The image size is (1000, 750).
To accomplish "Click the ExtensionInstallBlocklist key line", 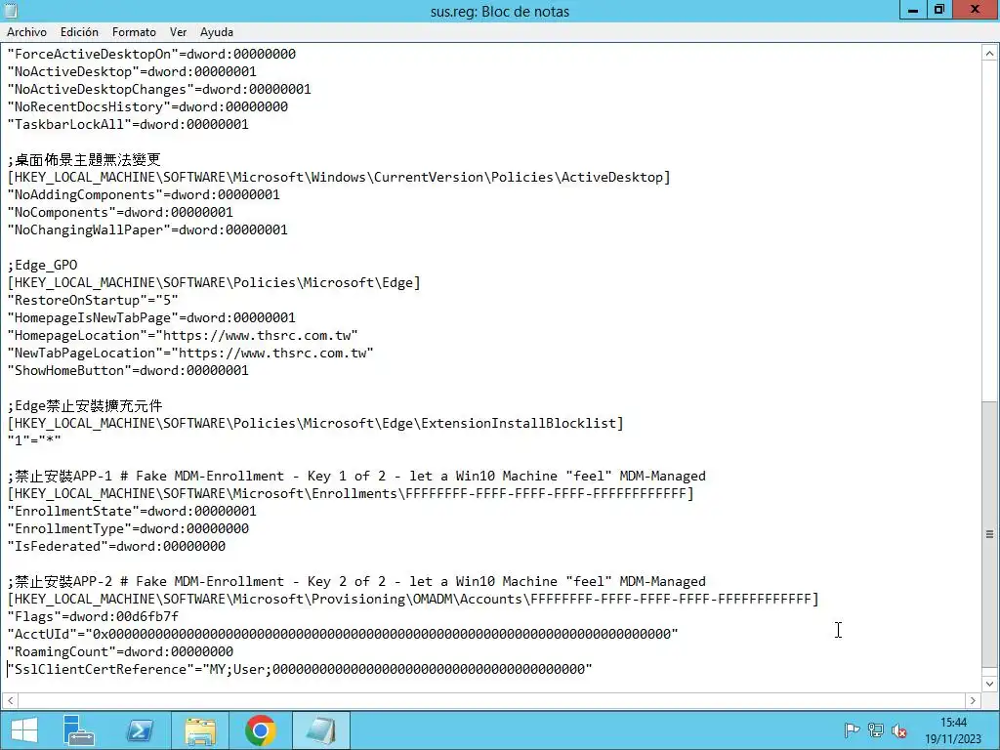I will (315, 424).
